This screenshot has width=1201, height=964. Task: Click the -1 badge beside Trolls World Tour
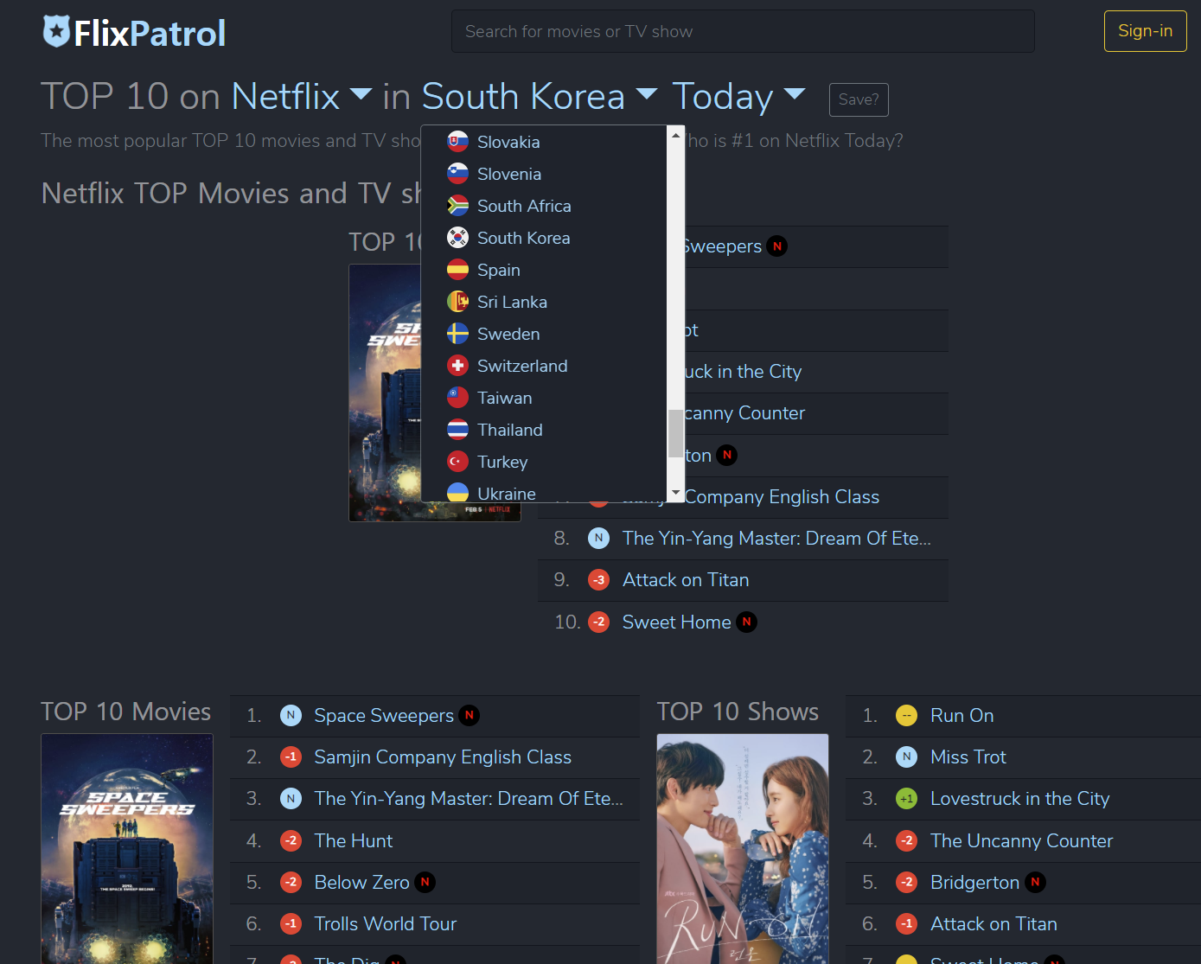click(x=291, y=924)
